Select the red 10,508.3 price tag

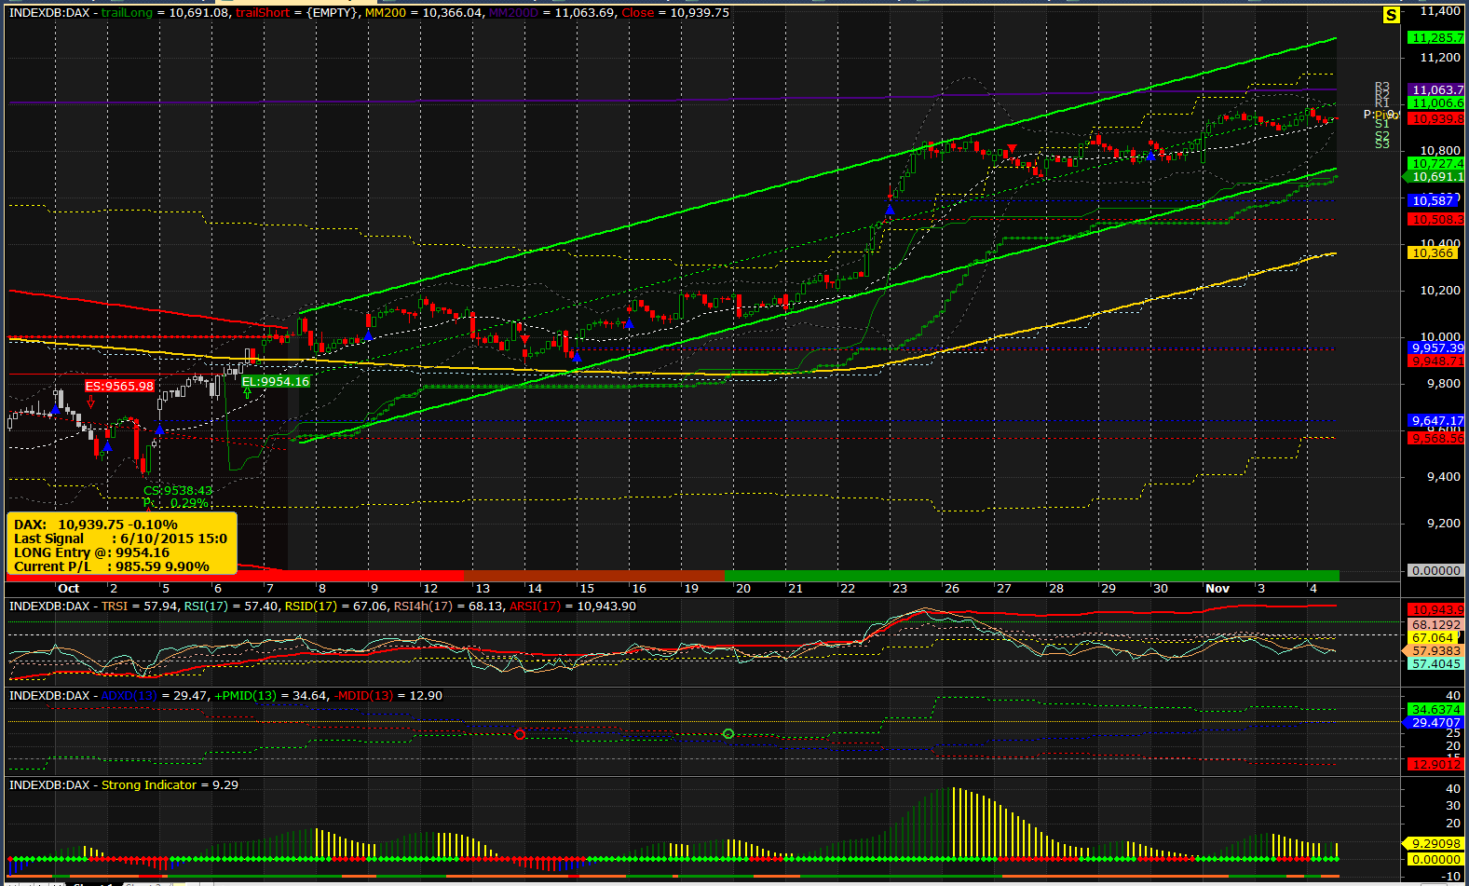click(x=1436, y=220)
